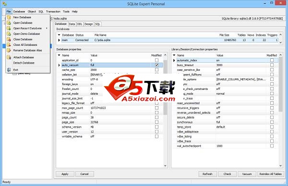Toggle Modified checkbox for automatic_index

(272, 60)
